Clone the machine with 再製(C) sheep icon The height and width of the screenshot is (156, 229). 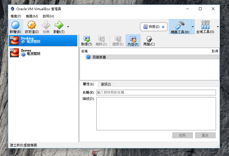tap(149, 39)
